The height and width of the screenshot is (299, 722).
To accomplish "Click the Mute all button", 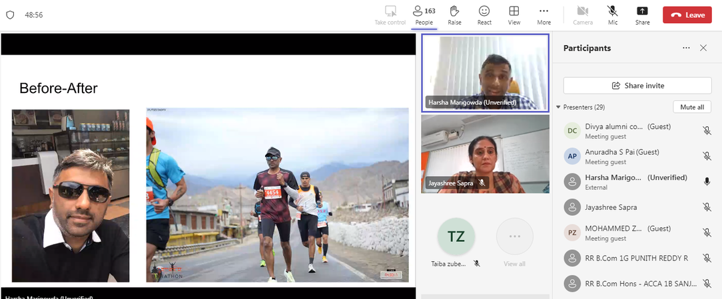I will pyautogui.click(x=692, y=107).
